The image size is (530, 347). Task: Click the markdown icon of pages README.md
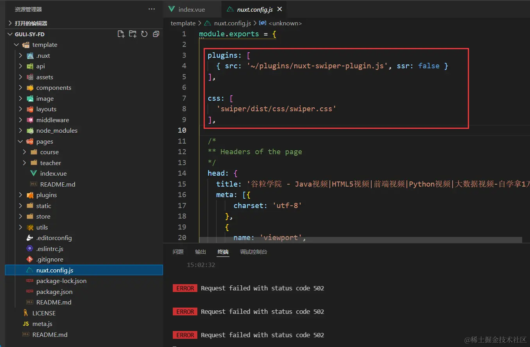(34, 184)
